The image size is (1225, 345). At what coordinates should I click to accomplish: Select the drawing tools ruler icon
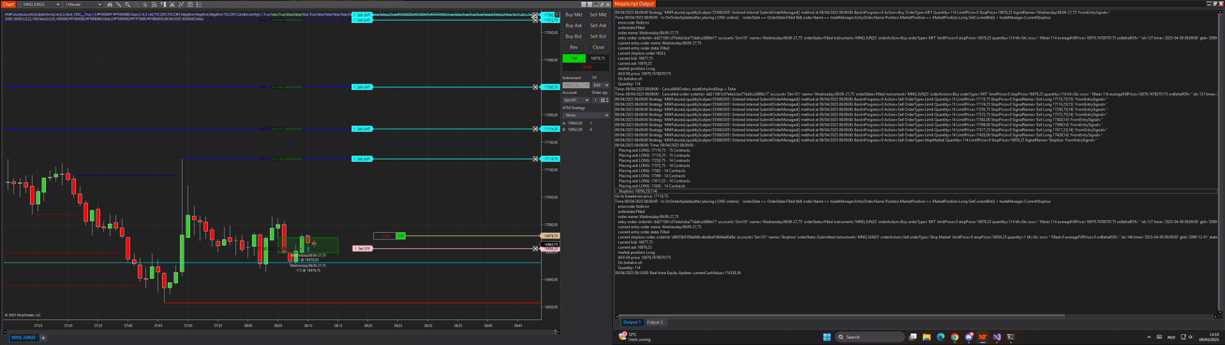119,4
